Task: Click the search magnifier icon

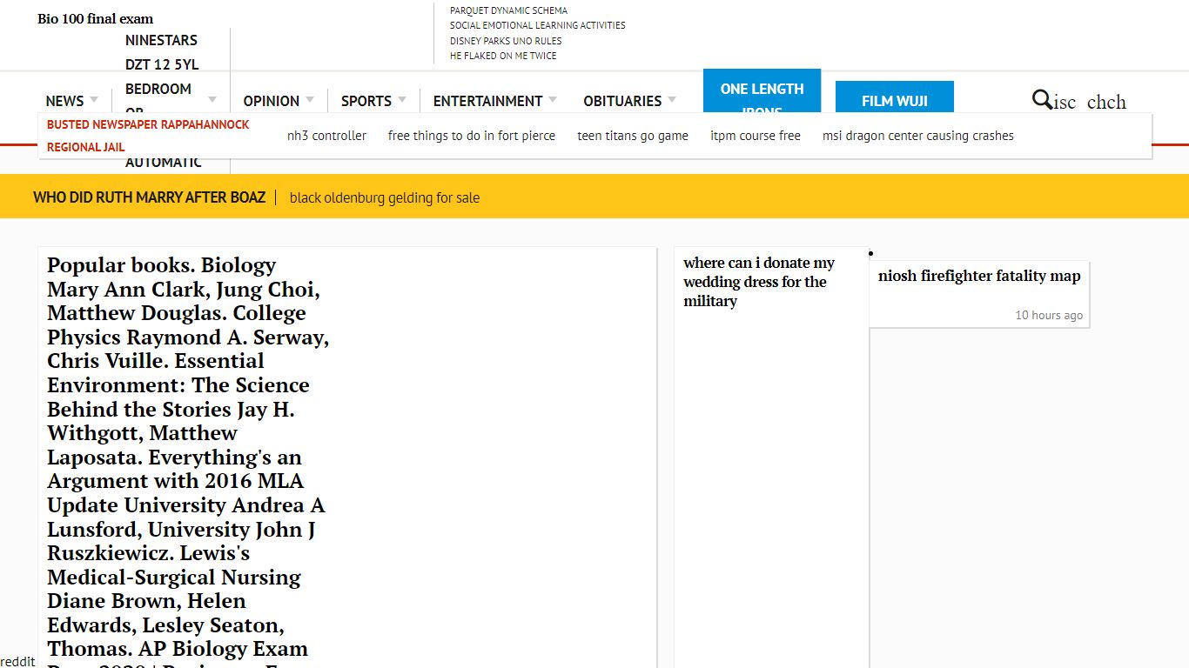Action: pos(1042,99)
